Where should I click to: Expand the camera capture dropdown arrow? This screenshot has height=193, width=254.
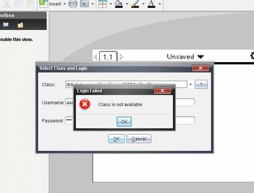(x=93, y=4)
